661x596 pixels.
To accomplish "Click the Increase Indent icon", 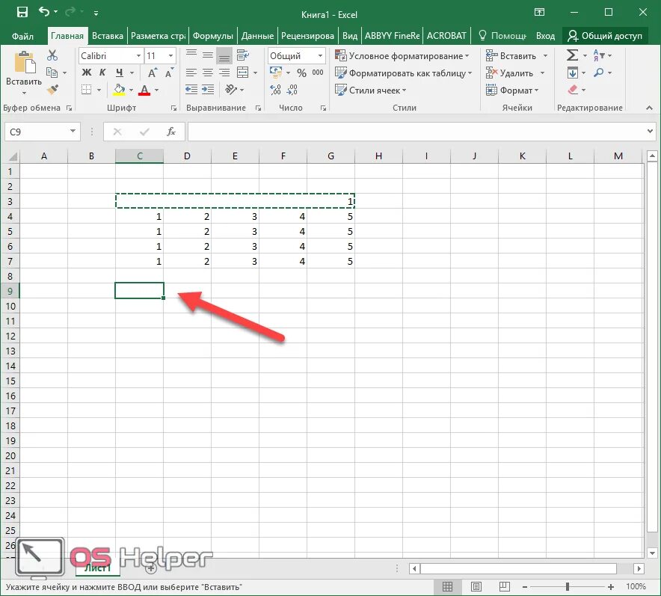I will [x=207, y=89].
